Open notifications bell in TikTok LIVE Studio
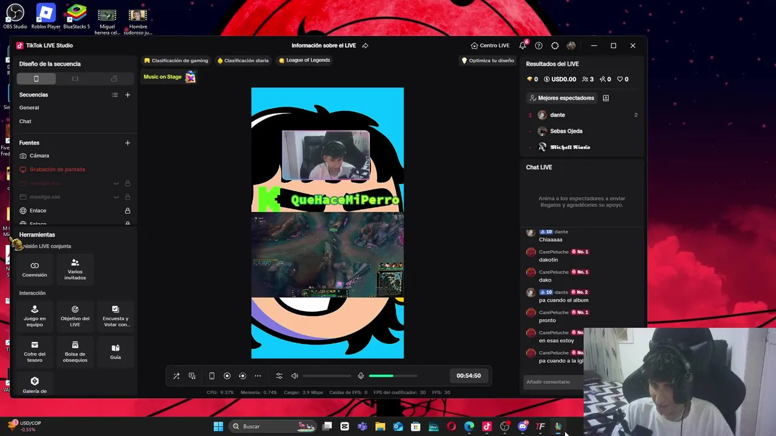 pyautogui.click(x=523, y=45)
